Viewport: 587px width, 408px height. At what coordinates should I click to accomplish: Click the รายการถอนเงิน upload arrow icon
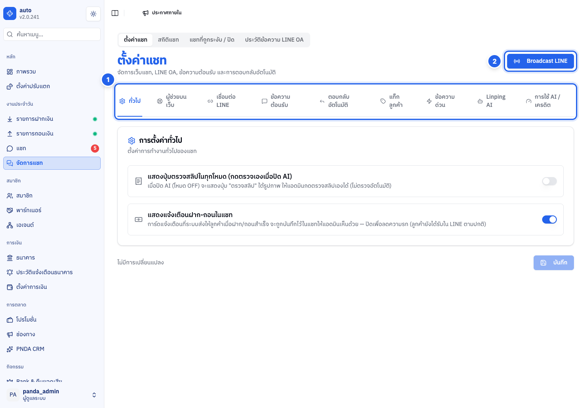point(10,134)
